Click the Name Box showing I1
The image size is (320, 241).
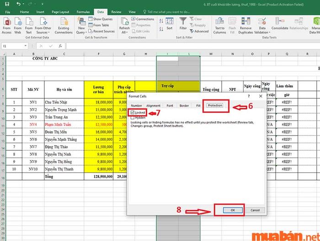pos(13,46)
